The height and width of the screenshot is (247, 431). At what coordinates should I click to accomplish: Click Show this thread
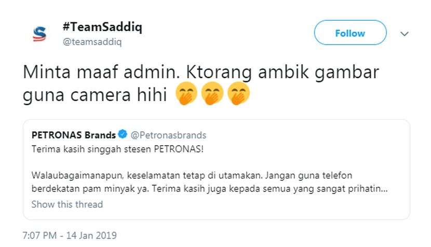pos(67,204)
